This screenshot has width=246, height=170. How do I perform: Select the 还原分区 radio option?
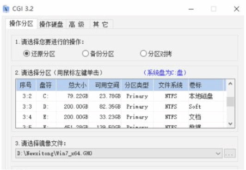tap(39, 54)
